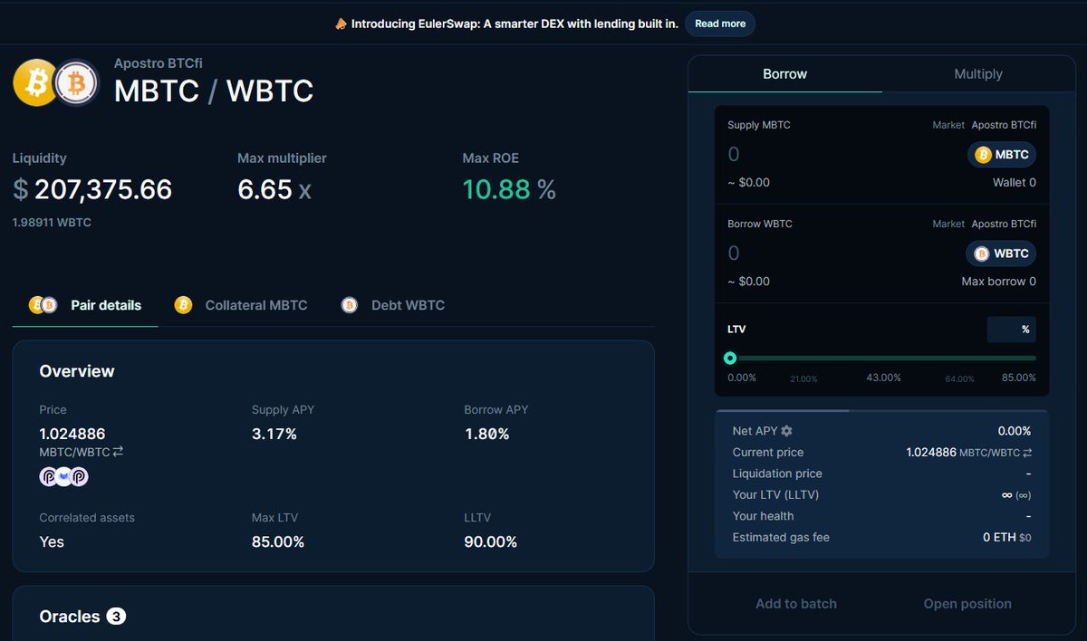This screenshot has width=1087, height=641.
Task: Set LTV slider to 43.00% mark
Action: tap(883, 378)
